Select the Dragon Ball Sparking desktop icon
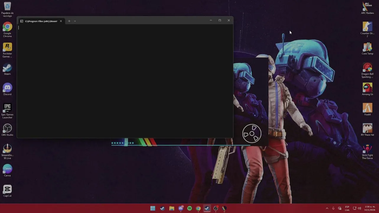 (367, 71)
